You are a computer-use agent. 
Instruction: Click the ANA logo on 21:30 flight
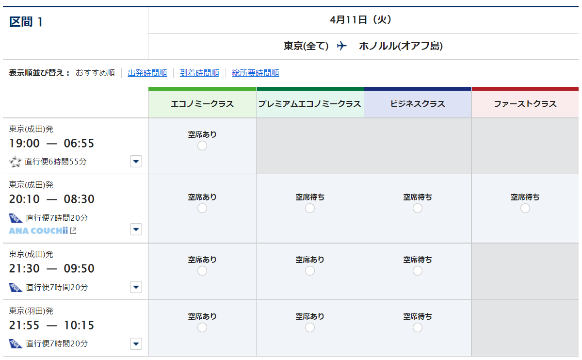[16, 287]
